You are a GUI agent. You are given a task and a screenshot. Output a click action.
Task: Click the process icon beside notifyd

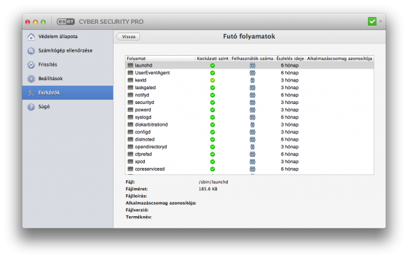point(131,95)
